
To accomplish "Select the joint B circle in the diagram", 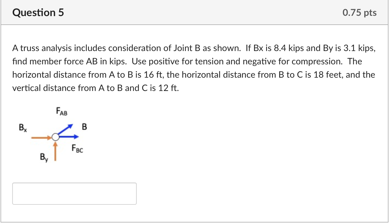I will [x=56, y=136].
